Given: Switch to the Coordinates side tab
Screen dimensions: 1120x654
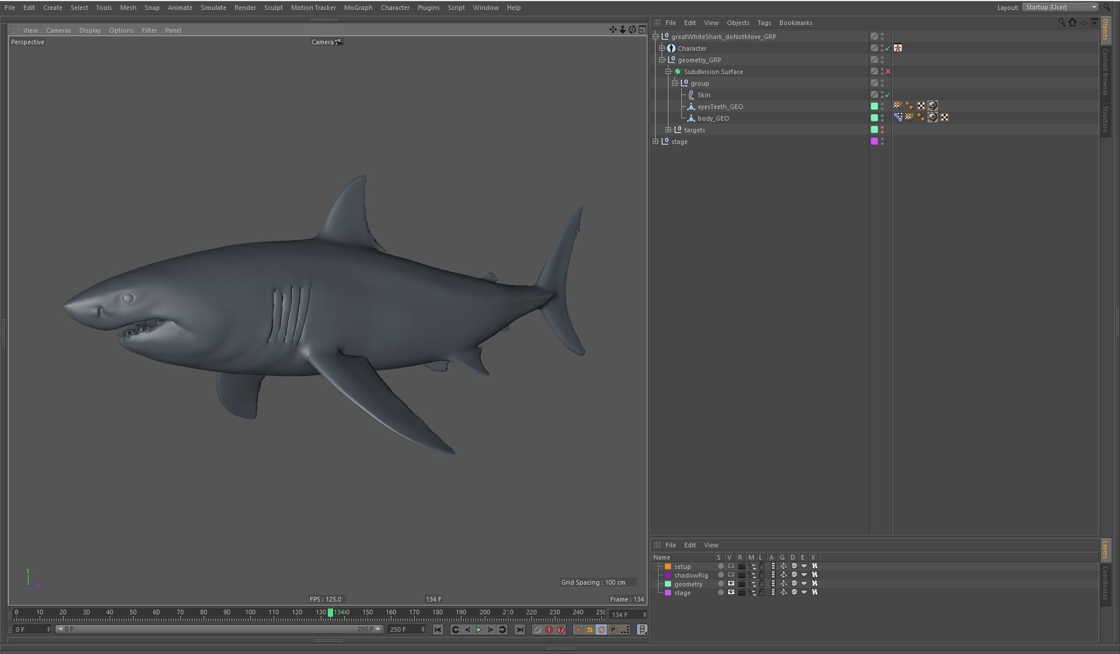Looking at the screenshot, I should click(1105, 583).
